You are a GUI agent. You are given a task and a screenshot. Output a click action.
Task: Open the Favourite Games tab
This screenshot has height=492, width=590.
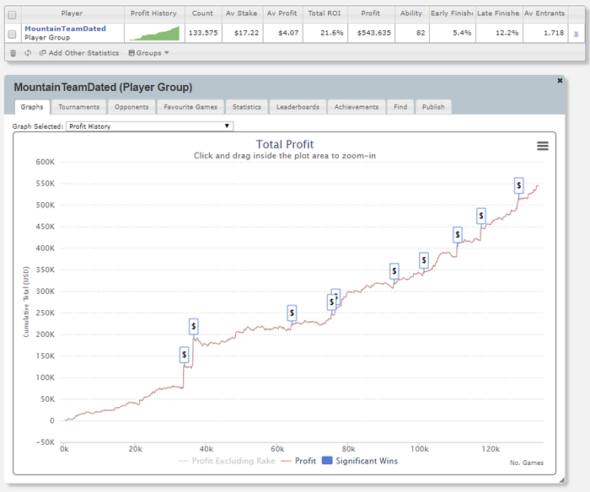point(190,107)
